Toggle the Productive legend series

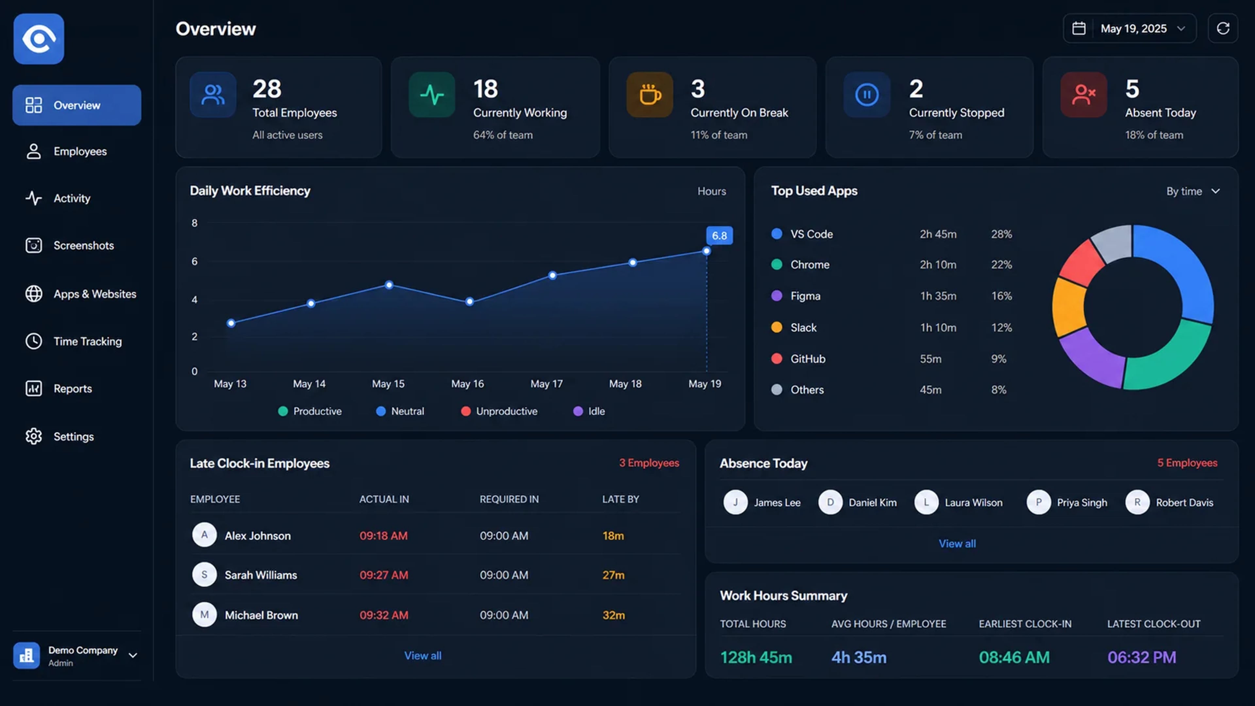(310, 411)
